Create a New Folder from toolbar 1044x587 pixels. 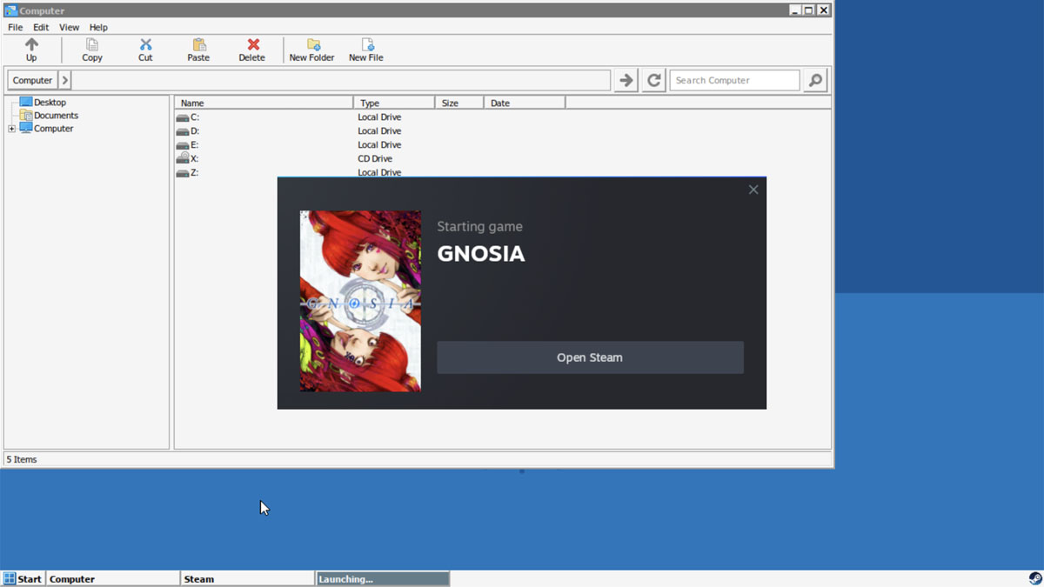coord(312,44)
